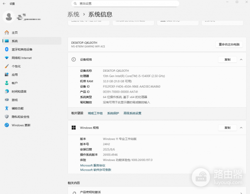Select the device ID value text

click(132, 86)
